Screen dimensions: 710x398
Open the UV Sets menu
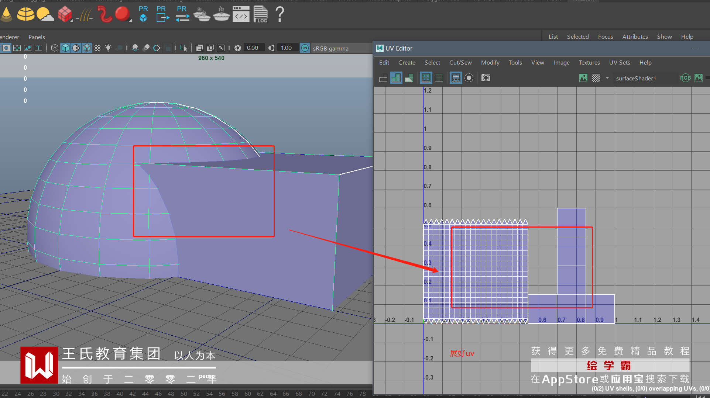(619, 63)
